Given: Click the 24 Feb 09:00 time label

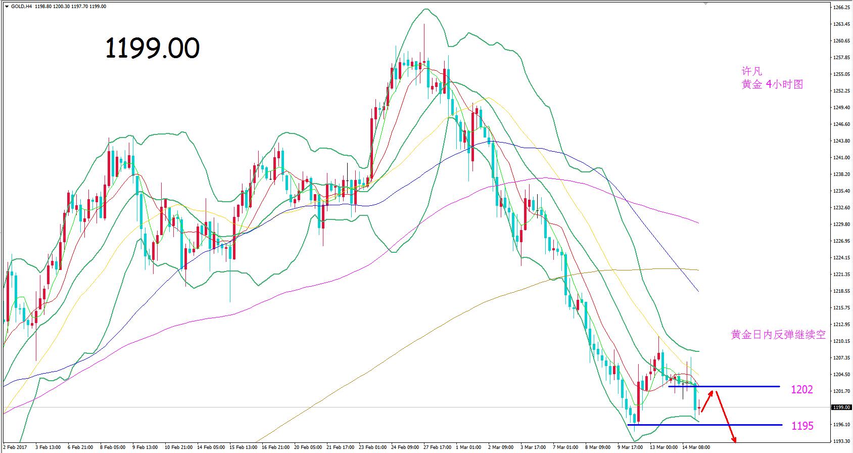Looking at the screenshot, I should pyautogui.click(x=404, y=447).
